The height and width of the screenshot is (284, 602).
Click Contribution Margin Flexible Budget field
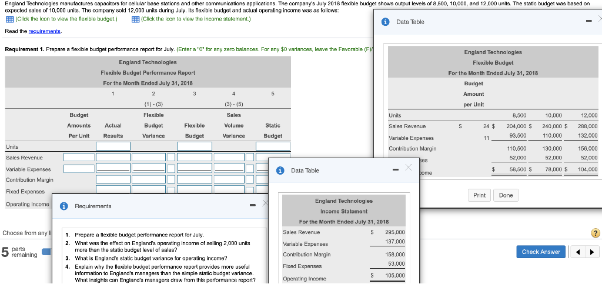pos(194,179)
